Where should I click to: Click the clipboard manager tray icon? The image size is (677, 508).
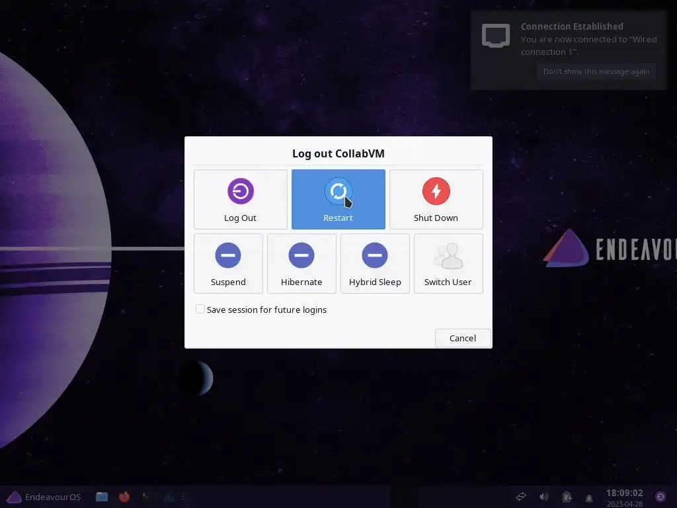point(567,497)
